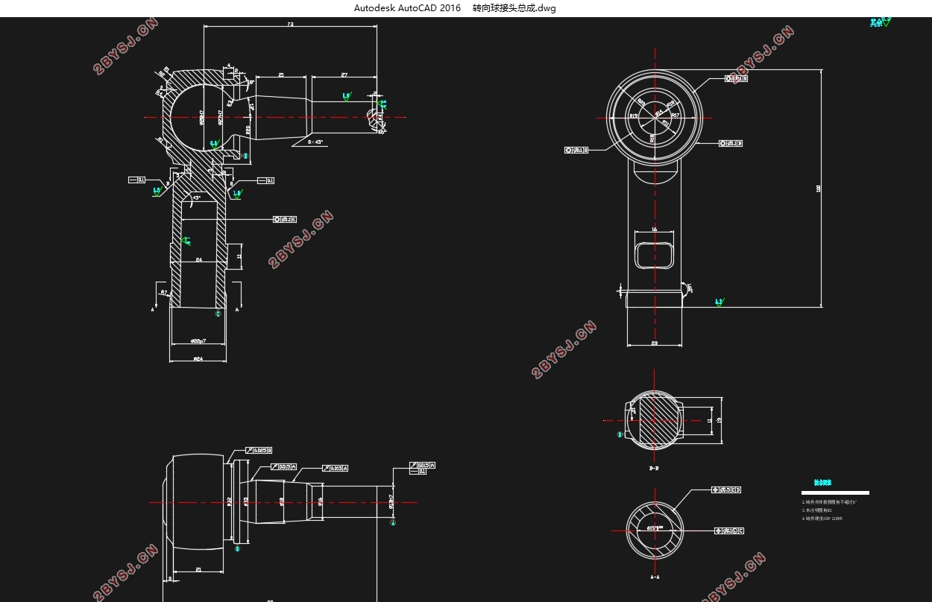Click the 3×45° chamfer annotation
The image size is (932, 602).
pyautogui.click(x=315, y=142)
